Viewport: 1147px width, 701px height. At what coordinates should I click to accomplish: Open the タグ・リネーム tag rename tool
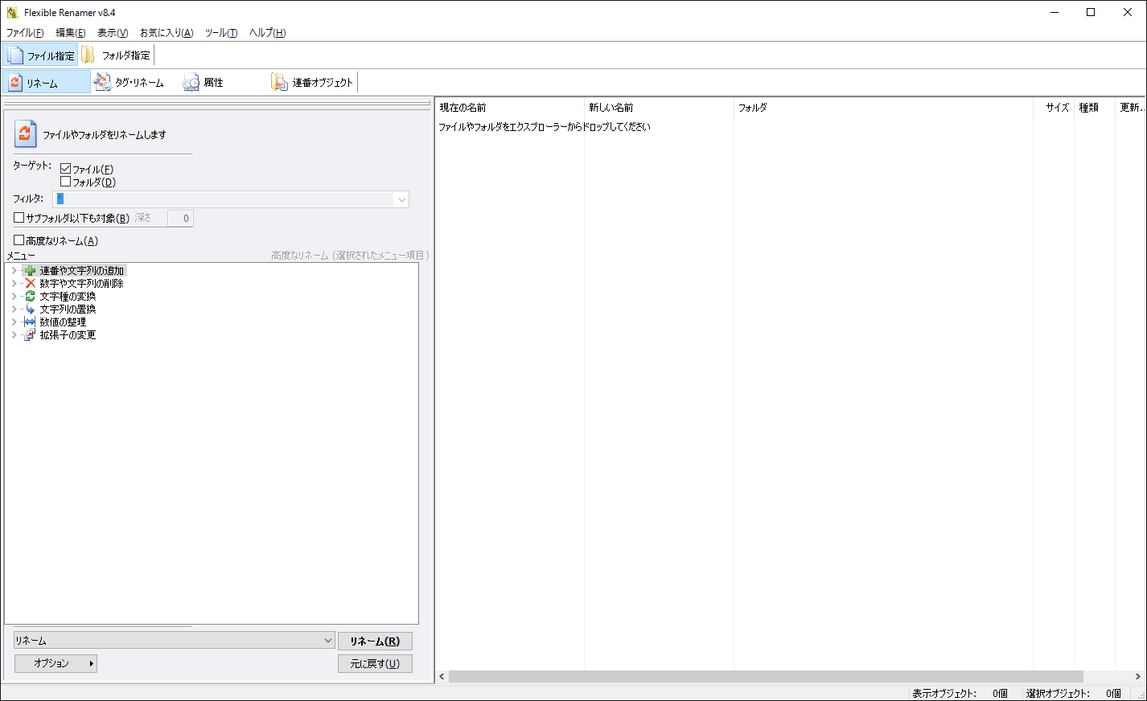coord(103,82)
